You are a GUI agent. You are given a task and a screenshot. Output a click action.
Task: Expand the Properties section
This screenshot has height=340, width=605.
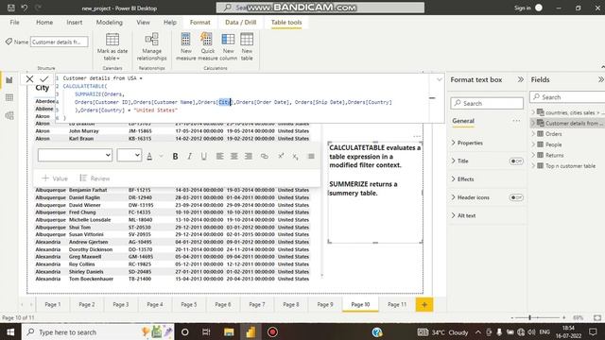point(467,143)
